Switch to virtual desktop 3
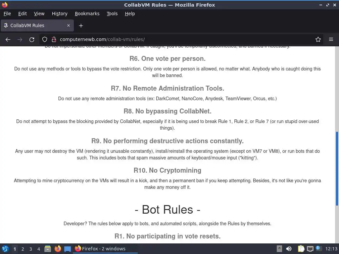The width and height of the screenshot is (339, 254). tap(31, 249)
